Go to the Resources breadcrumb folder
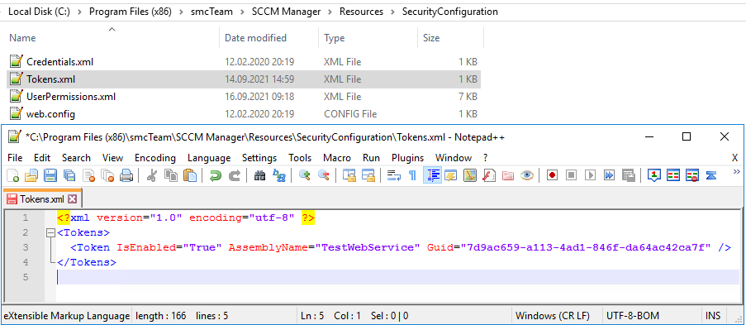This screenshot has width=746, height=325. click(361, 12)
